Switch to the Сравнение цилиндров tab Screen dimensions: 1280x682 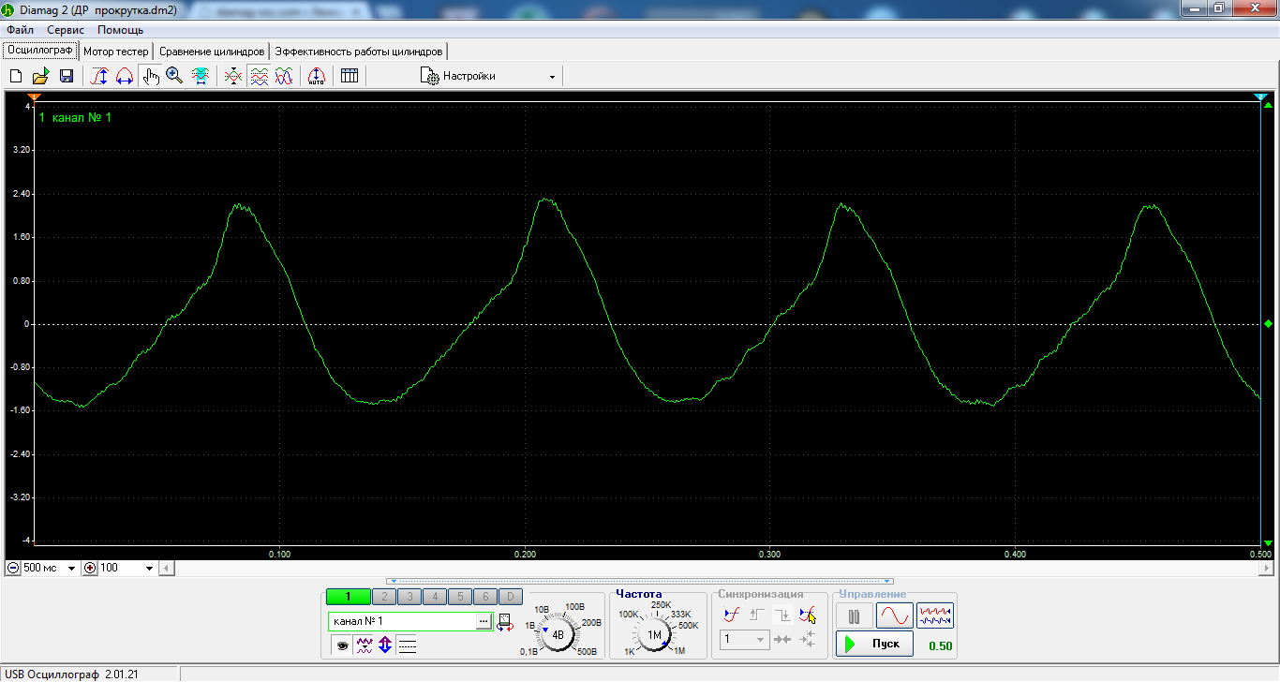click(x=212, y=51)
